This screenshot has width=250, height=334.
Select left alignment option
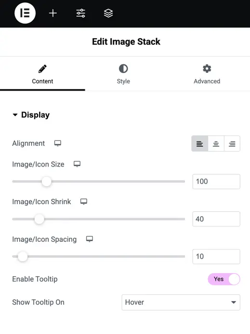tap(199, 143)
